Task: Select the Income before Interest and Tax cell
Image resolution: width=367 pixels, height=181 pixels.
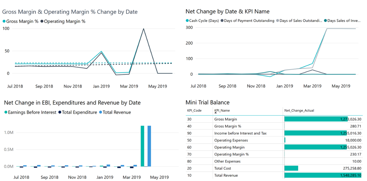Action: tap(248, 133)
